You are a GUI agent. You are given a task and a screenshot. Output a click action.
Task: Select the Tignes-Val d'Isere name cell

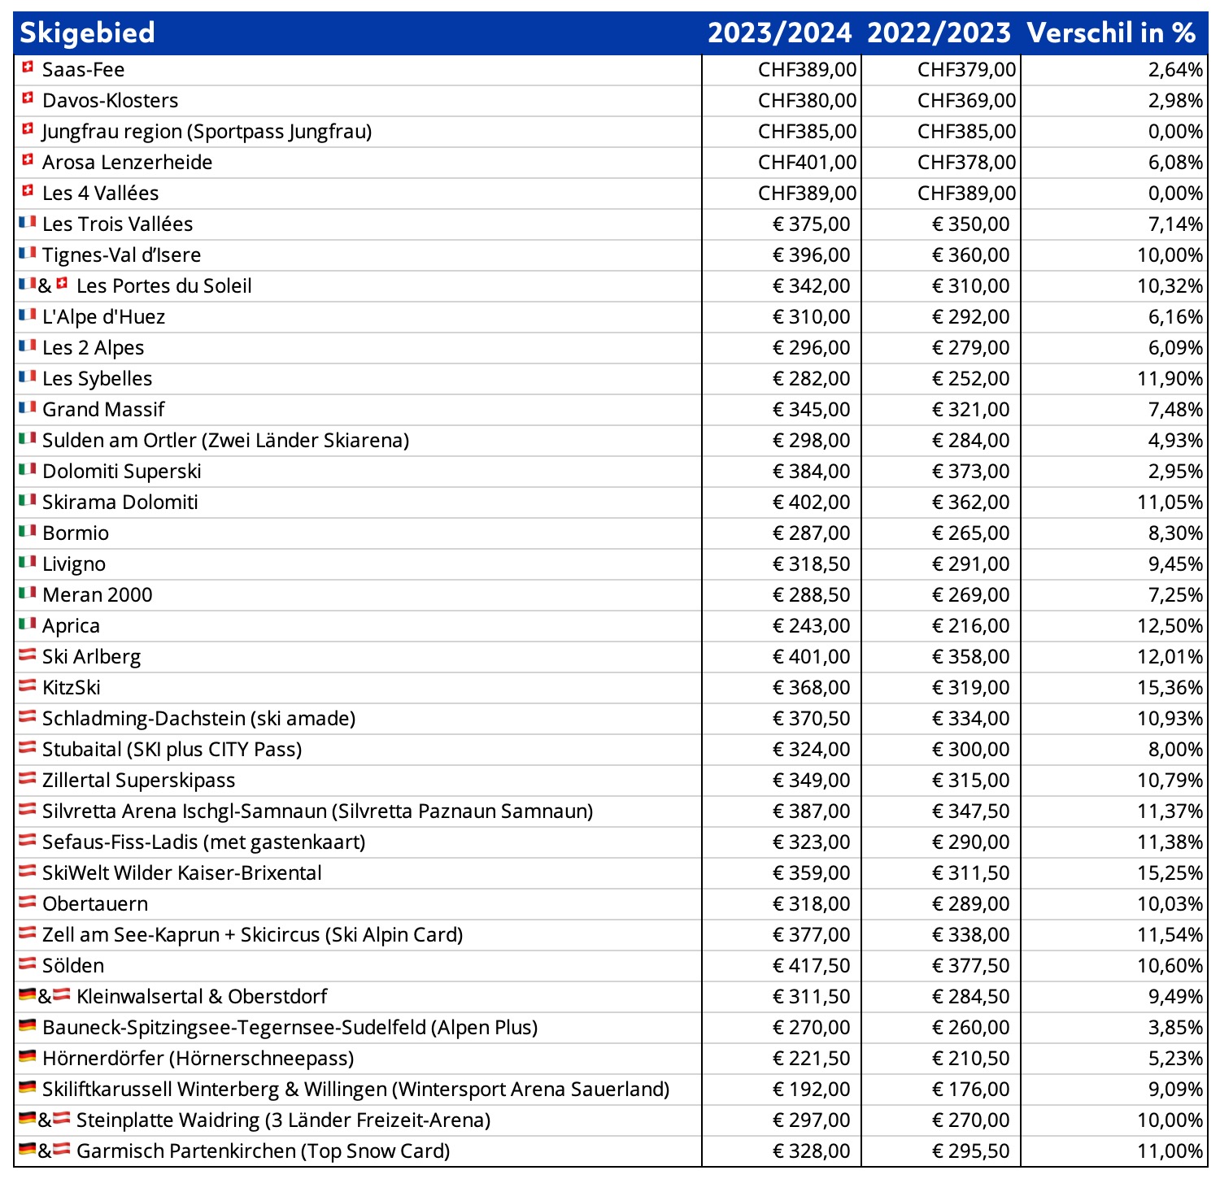(358, 255)
